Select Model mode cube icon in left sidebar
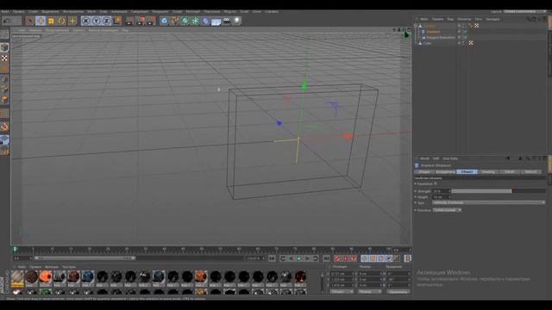 pyautogui.click(x=4, y=47)
